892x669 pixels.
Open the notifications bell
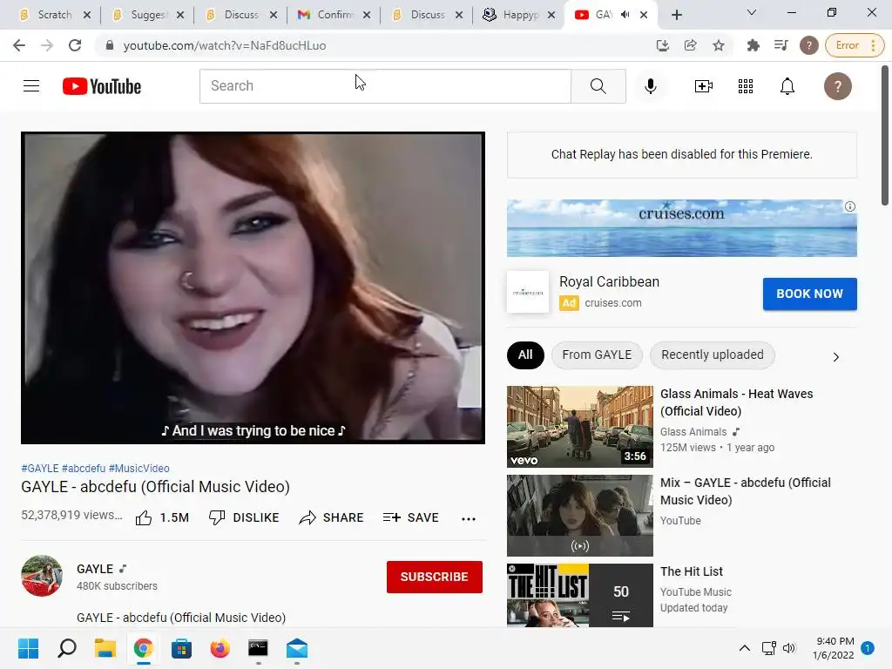tap(787, 86)
